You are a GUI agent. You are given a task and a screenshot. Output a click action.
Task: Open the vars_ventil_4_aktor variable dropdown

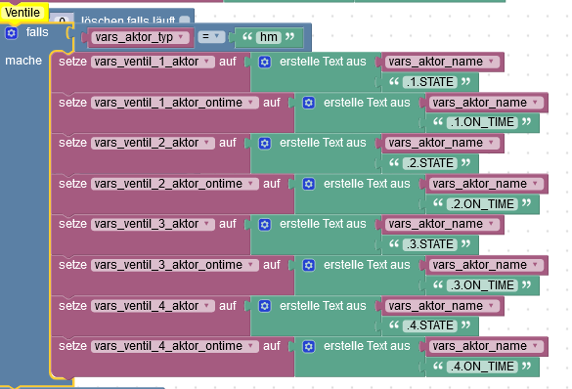point(153,306)
